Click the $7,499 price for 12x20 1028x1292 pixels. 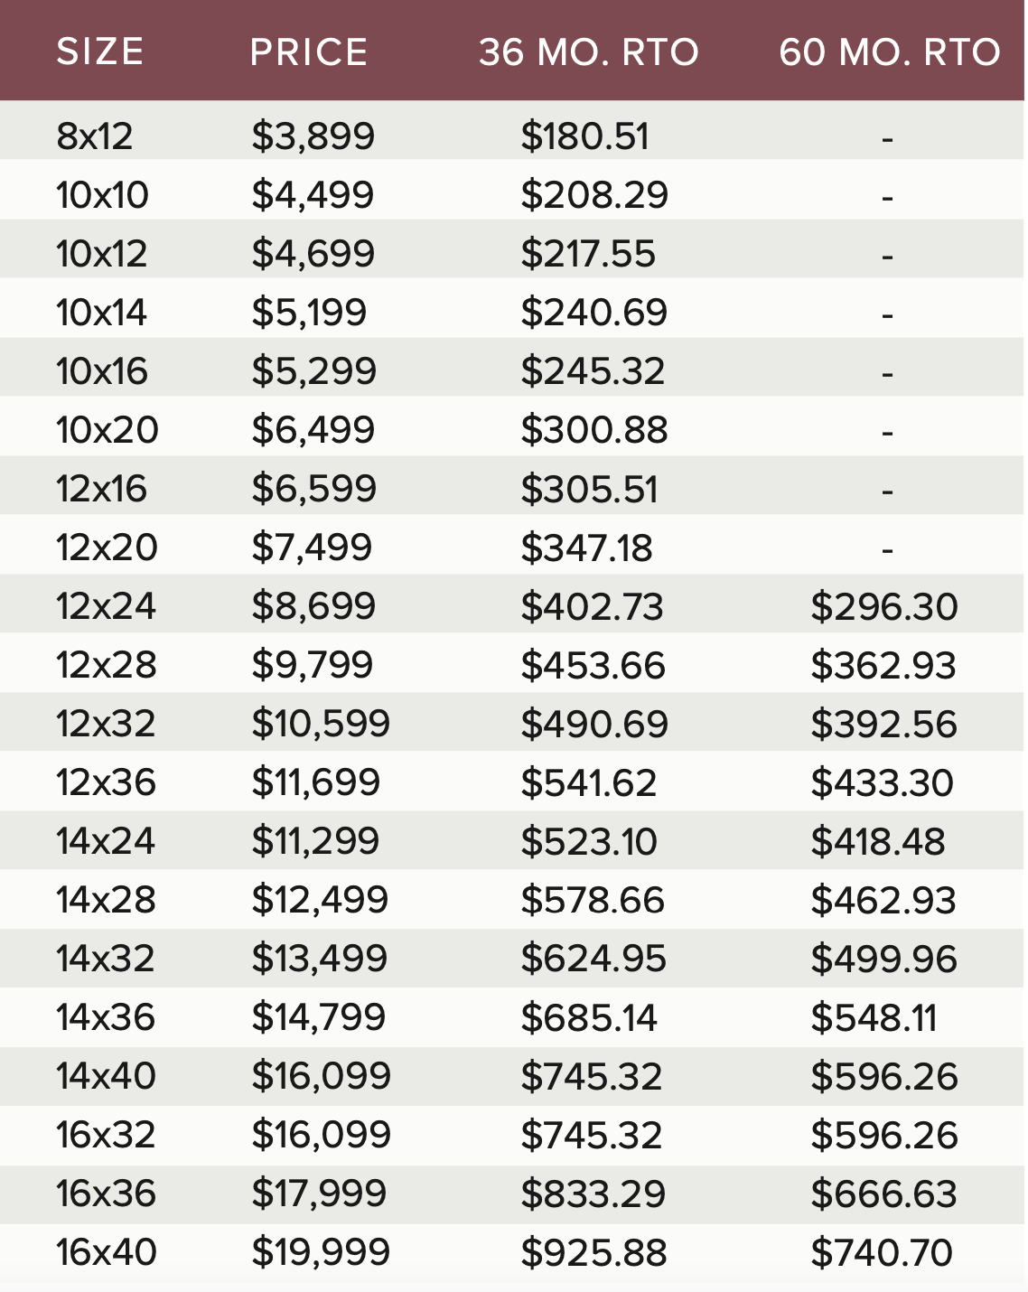(x=312, y=548)
